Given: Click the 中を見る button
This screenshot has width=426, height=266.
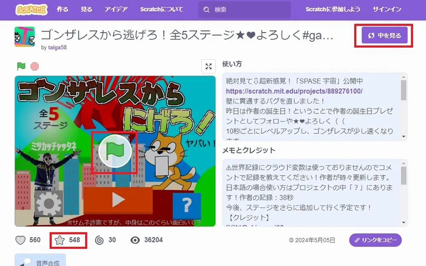Looking at the screenshot, I should pos(384,35).
